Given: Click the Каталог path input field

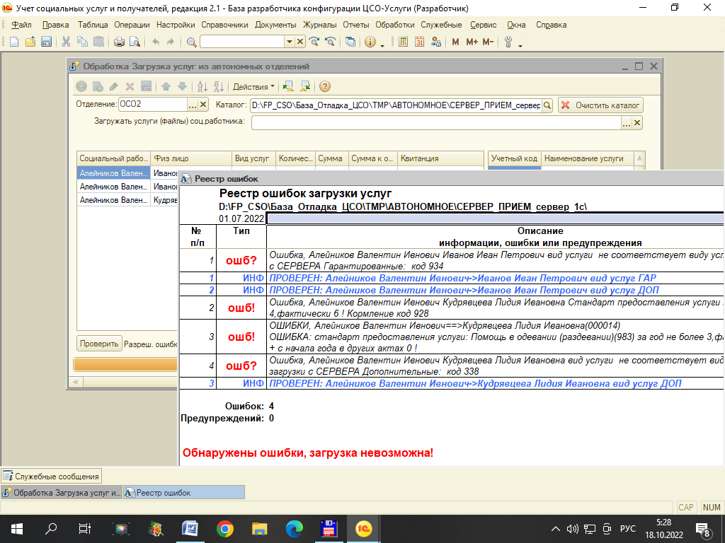Looking at the screenshot, I should pos(396,105).
